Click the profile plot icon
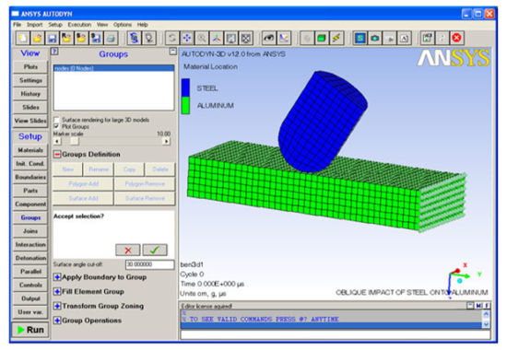507x350 pixels. click(284, 38)
